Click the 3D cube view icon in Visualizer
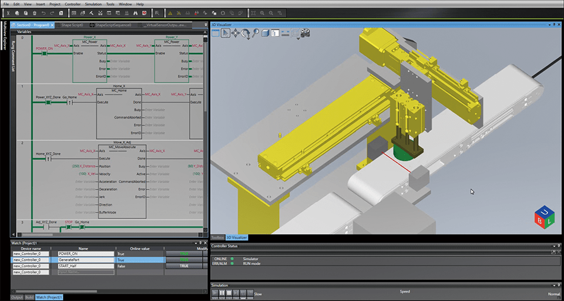This screenshot has height=301, width=564. [265, 33]
